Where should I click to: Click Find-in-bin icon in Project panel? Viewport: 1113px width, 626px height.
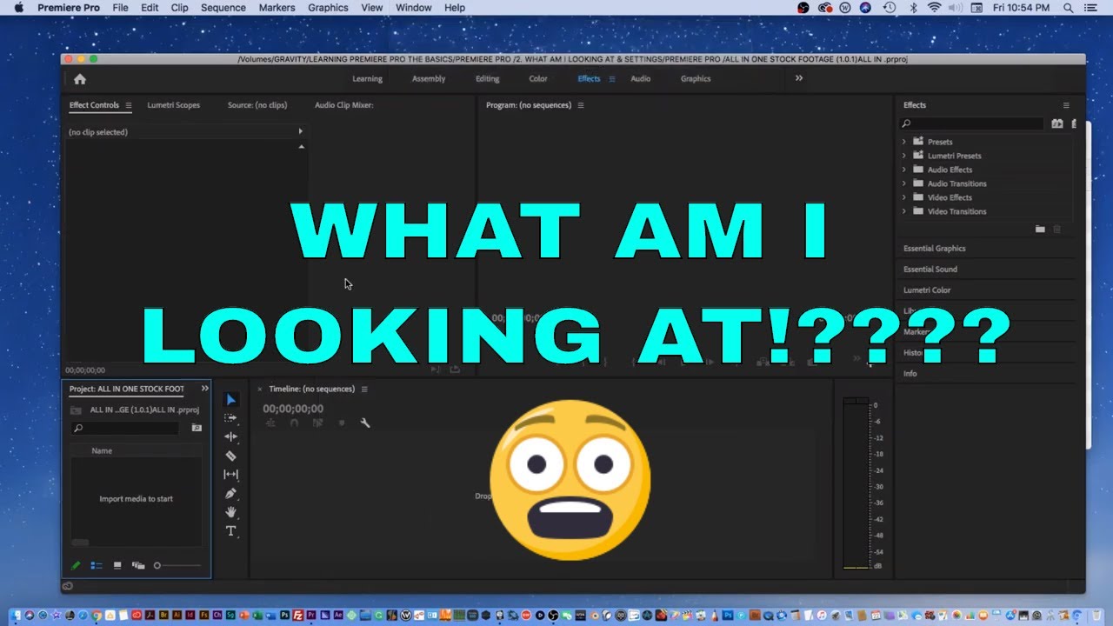click(197, 428)
